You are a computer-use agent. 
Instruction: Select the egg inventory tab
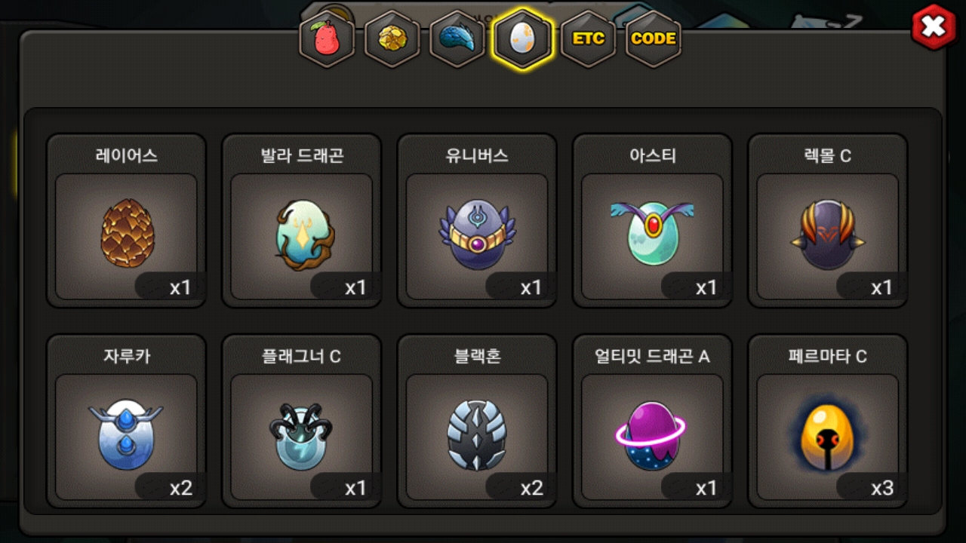(x=522, y=38)
